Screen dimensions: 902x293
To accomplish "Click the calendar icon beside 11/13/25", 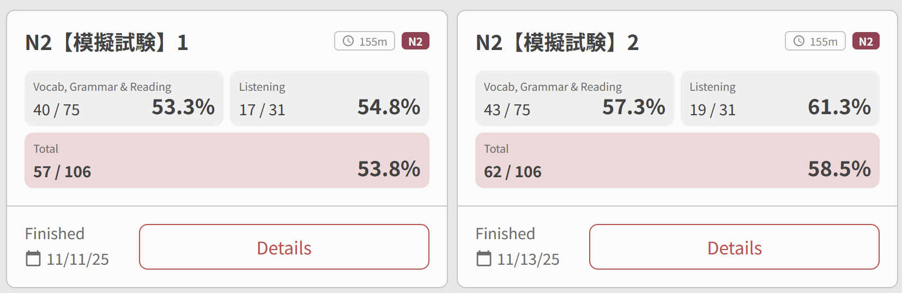I will coord(484,259).
